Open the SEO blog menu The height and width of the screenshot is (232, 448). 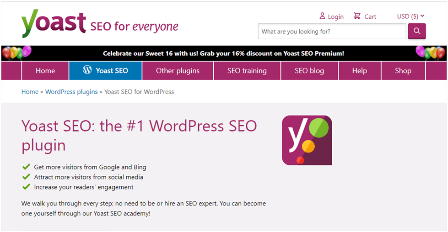309,71
